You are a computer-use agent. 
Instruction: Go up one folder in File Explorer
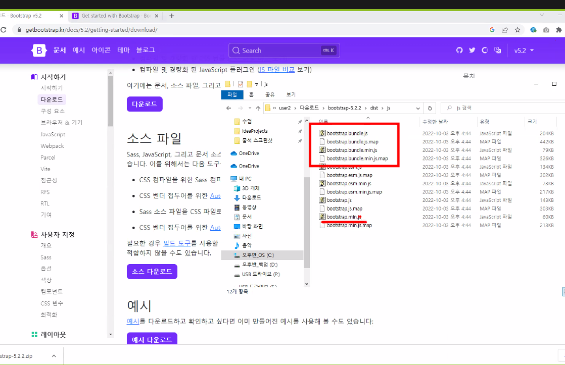[x=258, y=108]
